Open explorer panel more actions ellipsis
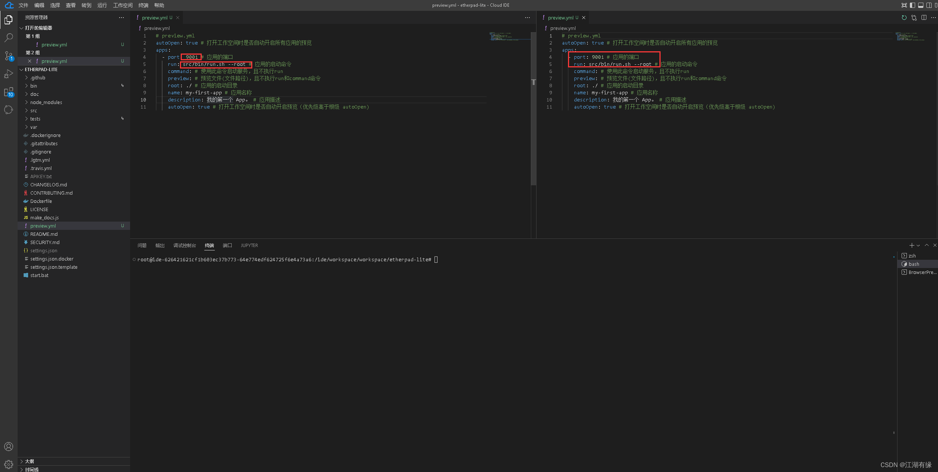Viewport: 938px width, 472px height. coord(121,18)
